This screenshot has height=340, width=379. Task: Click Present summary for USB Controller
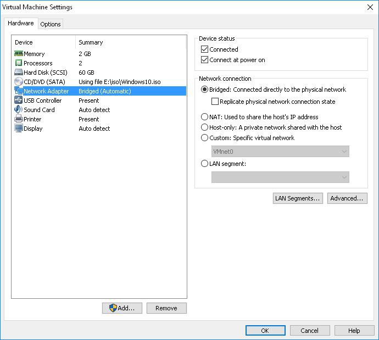point(88,101)
